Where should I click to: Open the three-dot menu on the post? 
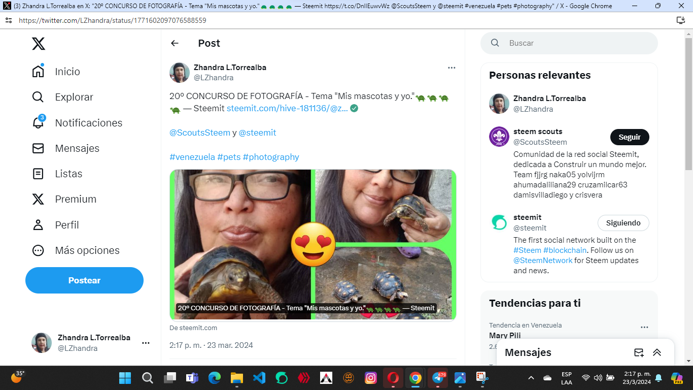(x=452, y=68)
